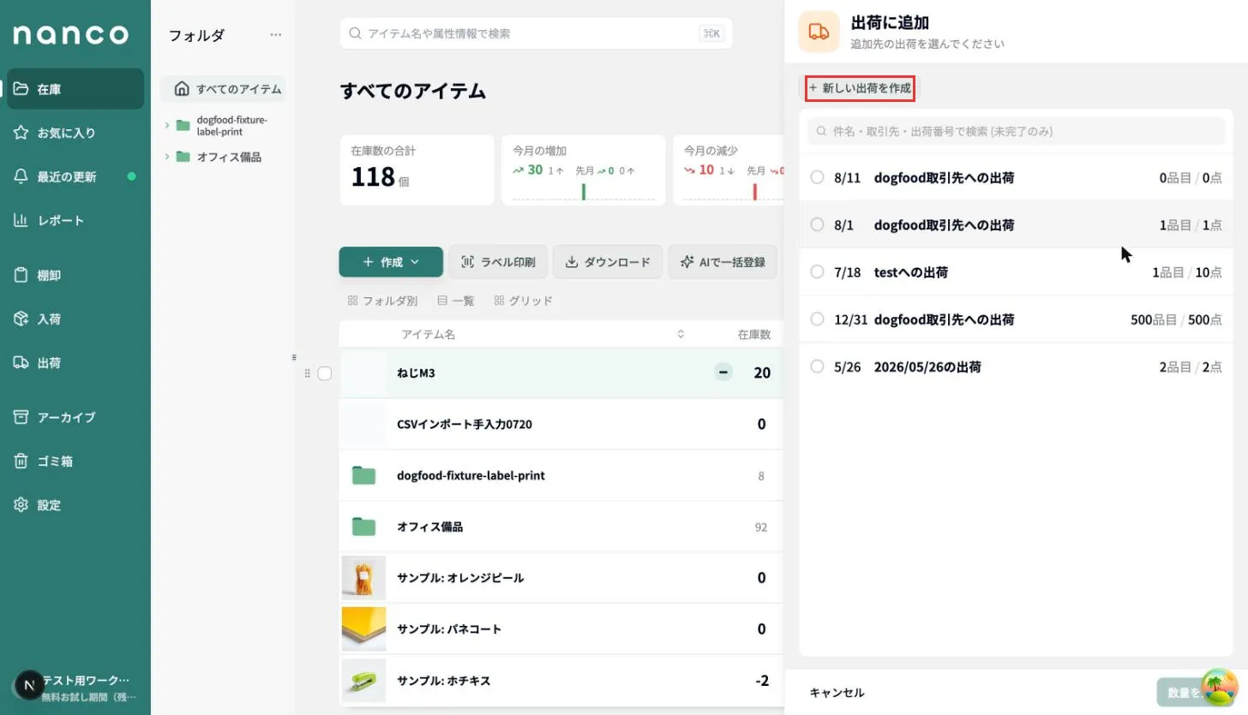Click the サンプル: パネコート thumbnail
The image size is (1248, 715).
click(363, 629)
